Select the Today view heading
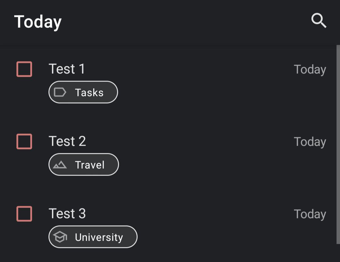 (37, 21)
